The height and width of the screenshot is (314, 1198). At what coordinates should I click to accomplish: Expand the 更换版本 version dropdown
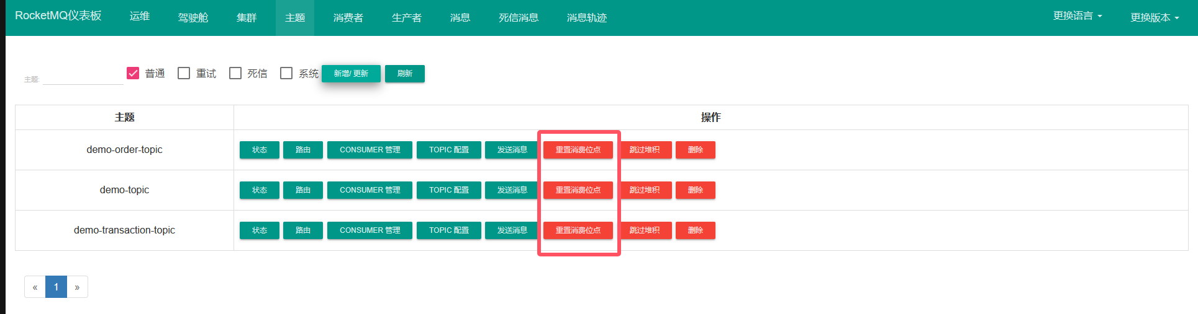click(1154, 17)
